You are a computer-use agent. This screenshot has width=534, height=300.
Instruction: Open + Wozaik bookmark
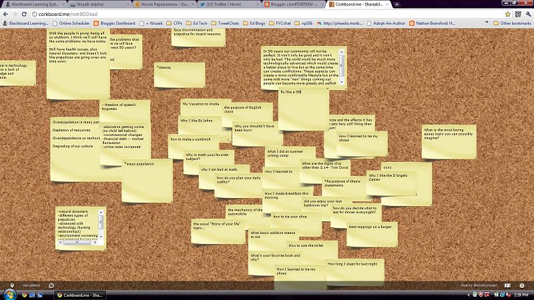pyautogui.click(x=151, y=23)
